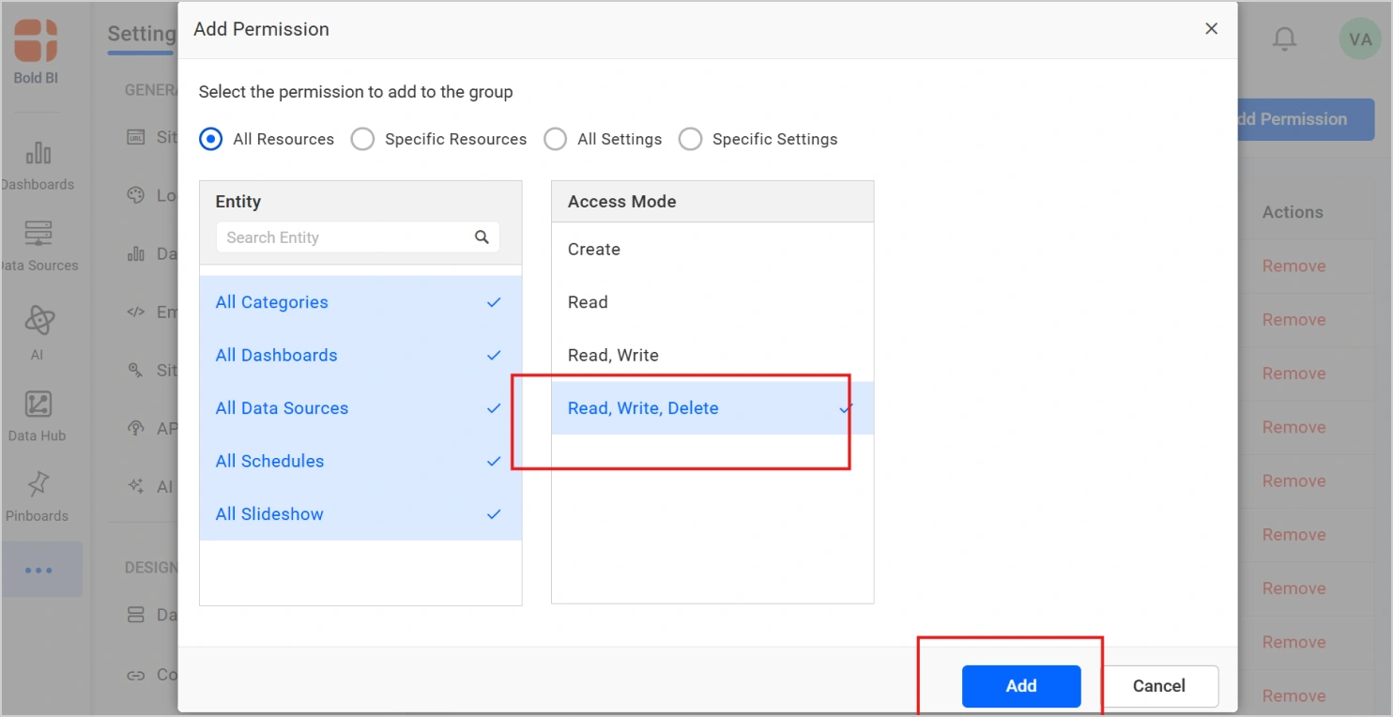The height and width of the screenshot is (717, 1393).
Task: Click the search magnifier in Entity box
Action: coord(482,237)
